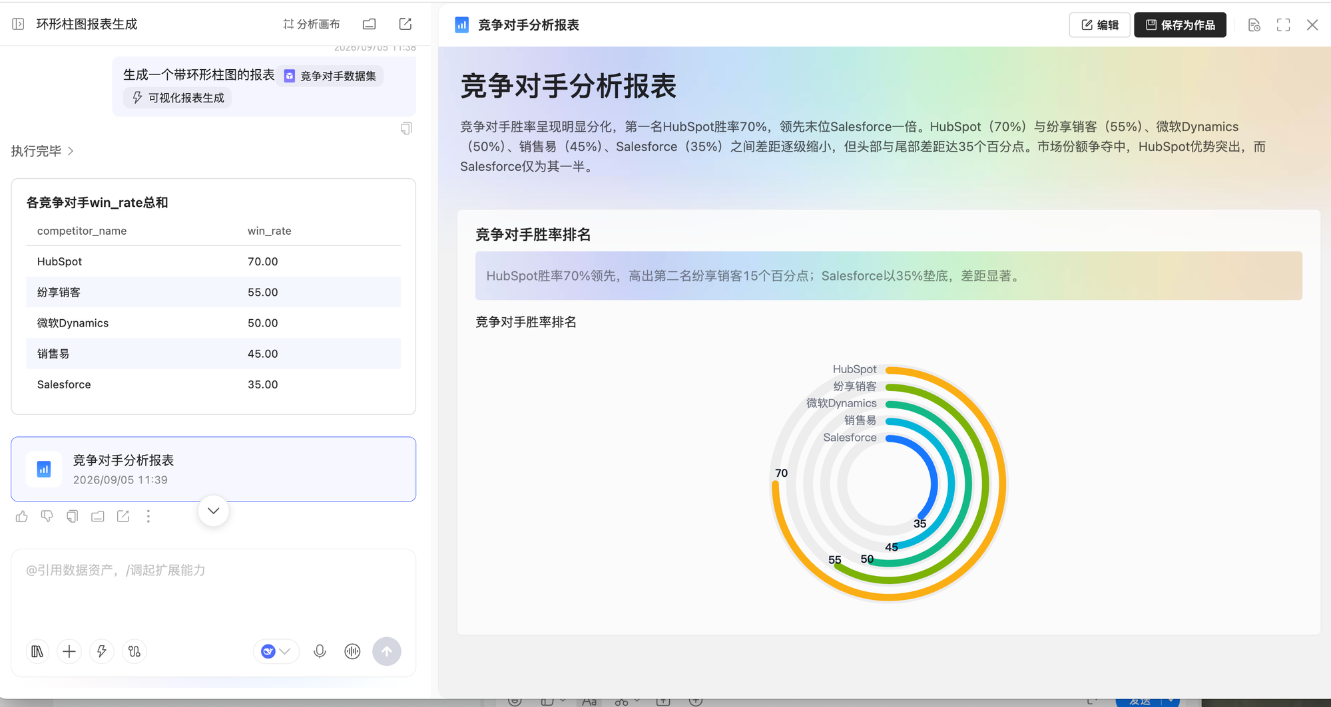Click the 微软Dynamics label in radial chart

(x=842, y=403)
